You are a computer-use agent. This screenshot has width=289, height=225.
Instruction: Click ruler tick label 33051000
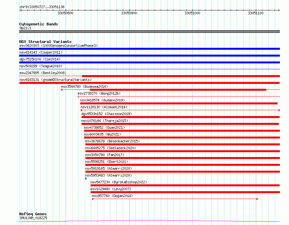pos(192,13)
